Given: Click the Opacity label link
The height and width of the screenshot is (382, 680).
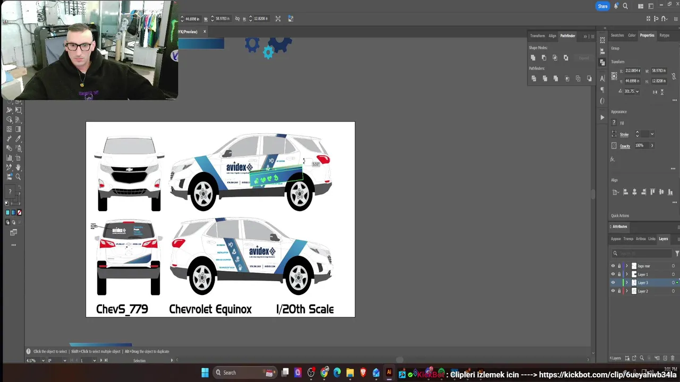Looking at the screenshot, I should (x=625, y=146).
